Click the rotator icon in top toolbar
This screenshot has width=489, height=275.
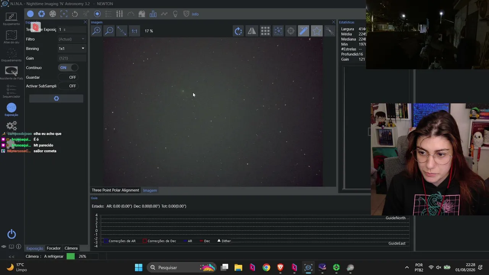[75, 14]
